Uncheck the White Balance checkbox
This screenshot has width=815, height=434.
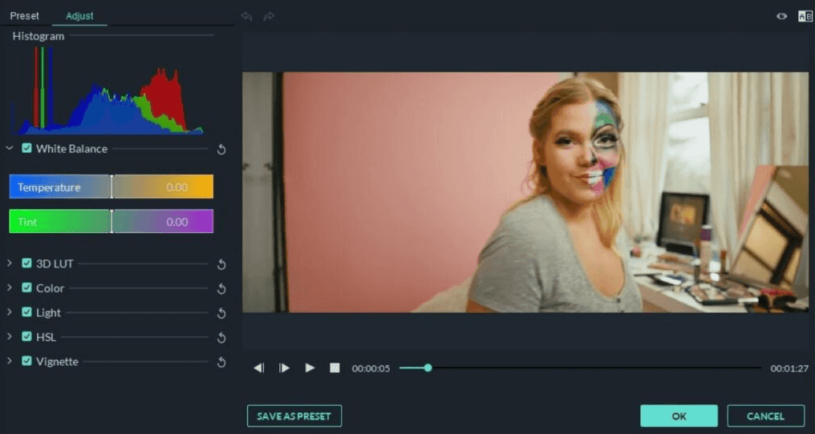point(27,148)
